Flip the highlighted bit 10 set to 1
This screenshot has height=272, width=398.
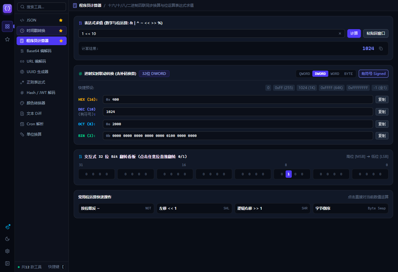coord(288,174)
